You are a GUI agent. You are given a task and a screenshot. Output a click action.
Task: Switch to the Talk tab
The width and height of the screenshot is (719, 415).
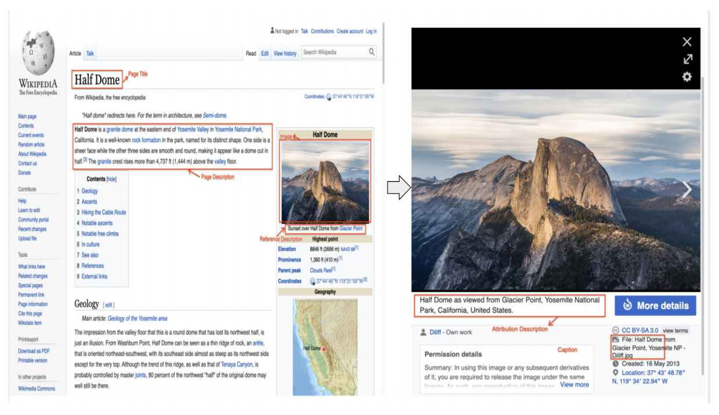[x=90, y=53]
